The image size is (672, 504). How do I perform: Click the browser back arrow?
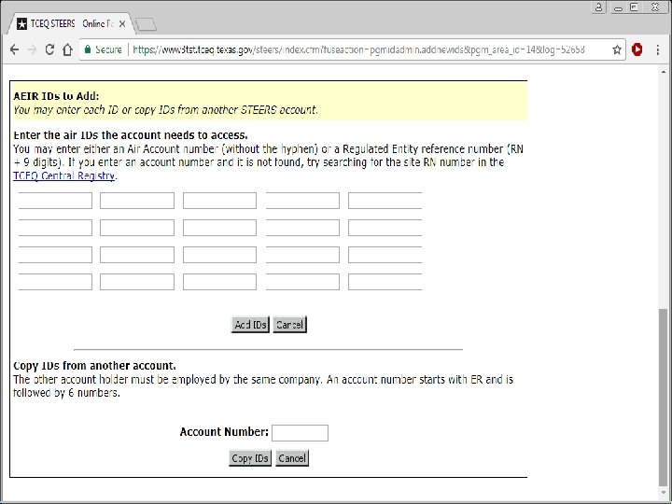(x=14, y=49)
